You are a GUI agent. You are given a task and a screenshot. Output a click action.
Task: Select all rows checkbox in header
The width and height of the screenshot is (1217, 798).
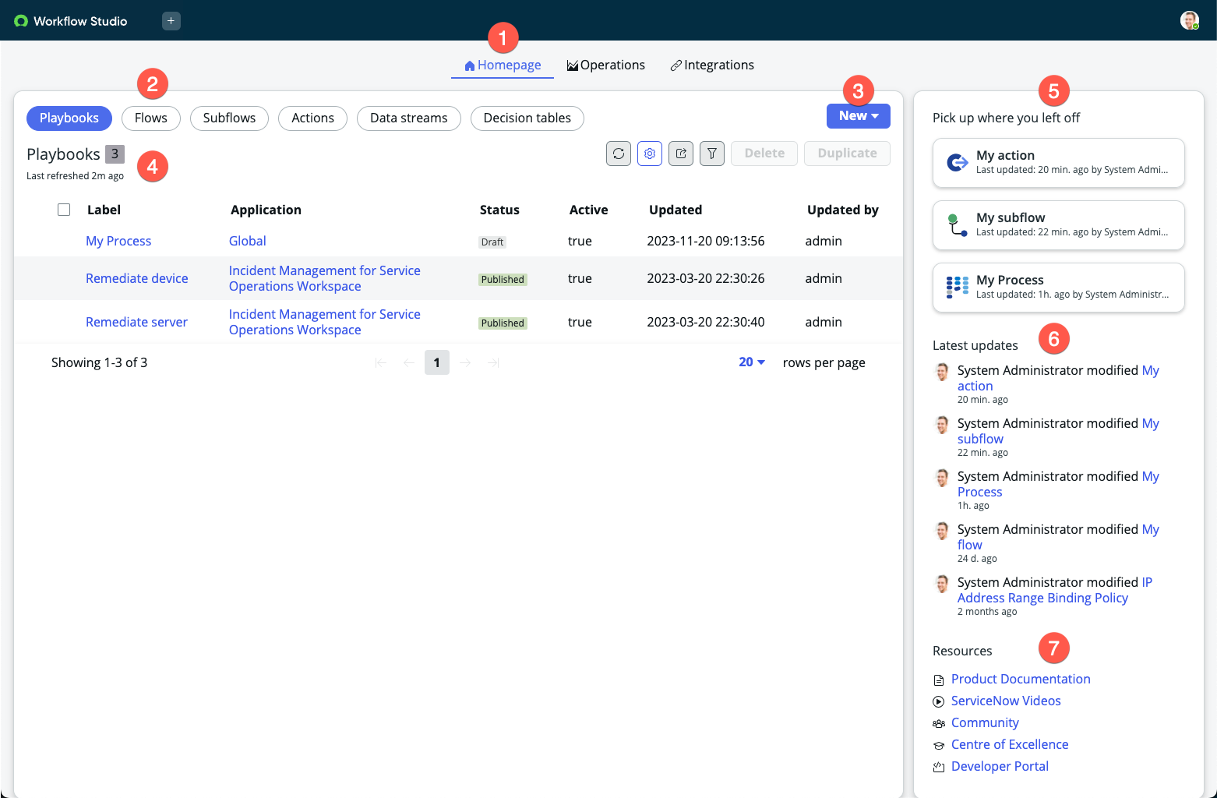point(64,210)
